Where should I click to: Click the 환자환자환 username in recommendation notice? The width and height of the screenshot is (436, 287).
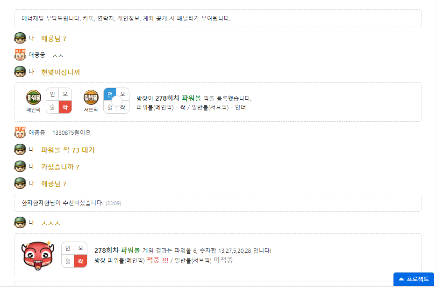click(36, 203)
